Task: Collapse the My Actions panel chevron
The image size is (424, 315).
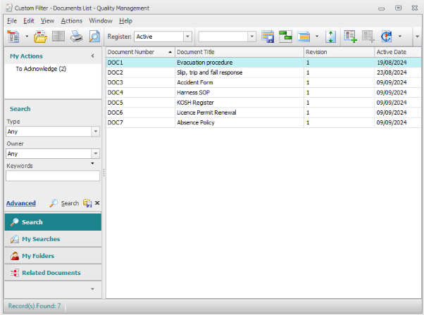Action: (92, 56)
